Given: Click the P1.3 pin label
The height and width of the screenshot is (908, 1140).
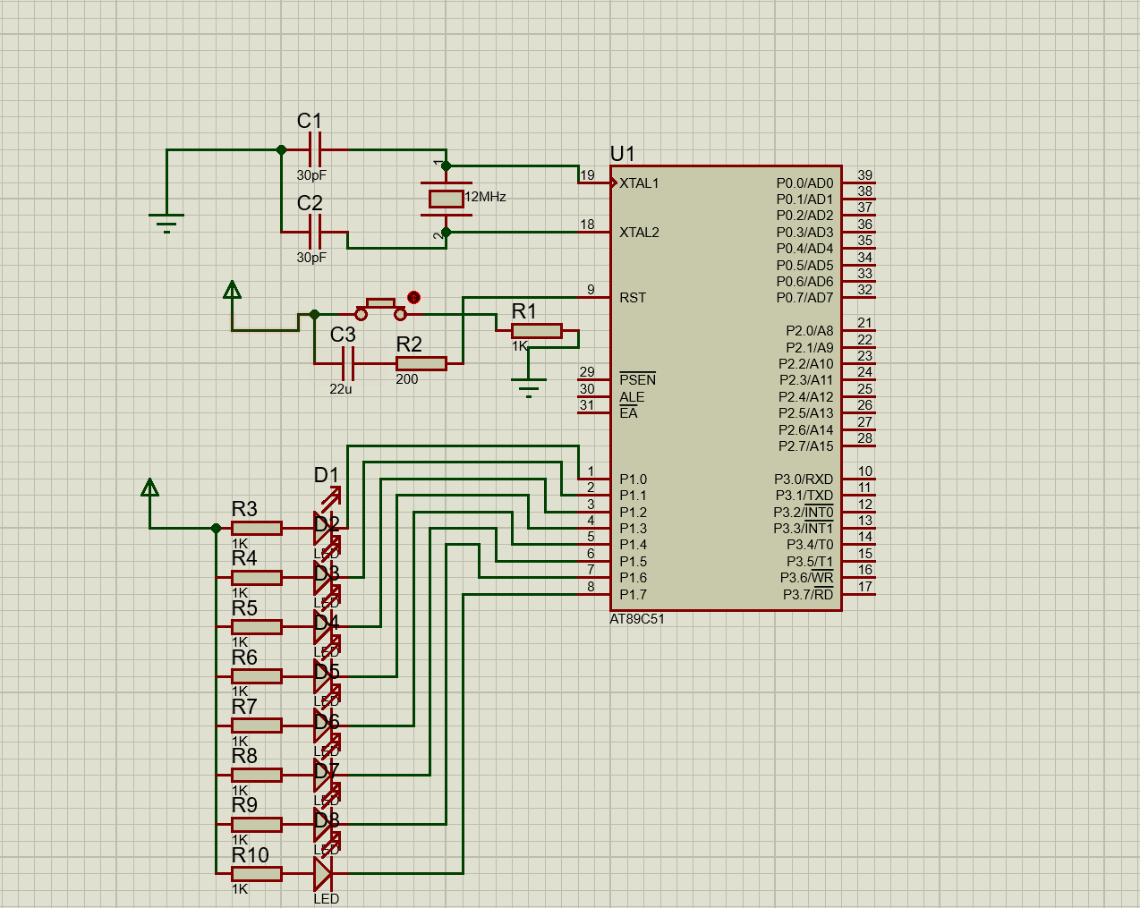Looking at the screenshot, I should pos(633,529).
